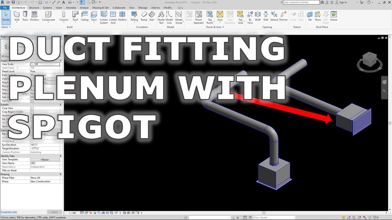This screenshot has width=392, height=220.
Task: Select the Railing tool
Action: [x=134, y=16]
